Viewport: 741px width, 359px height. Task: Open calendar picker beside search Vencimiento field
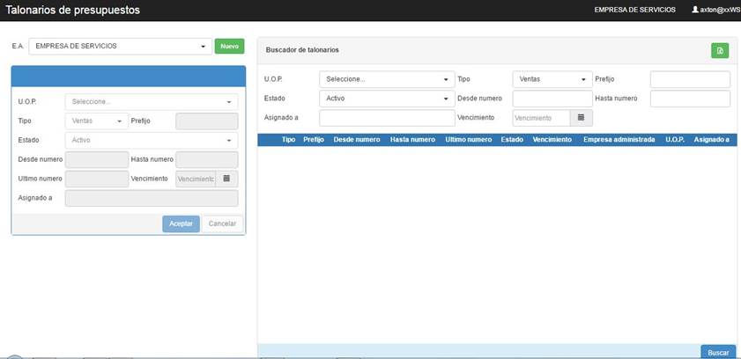[x=581, y=117]
